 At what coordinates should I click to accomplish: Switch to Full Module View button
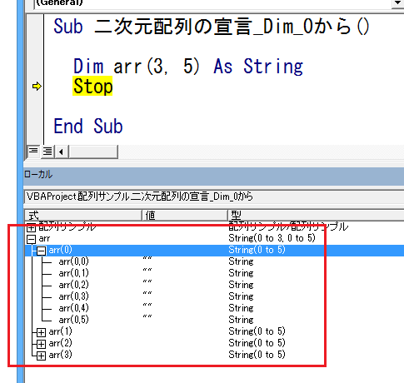click(47, 152)
